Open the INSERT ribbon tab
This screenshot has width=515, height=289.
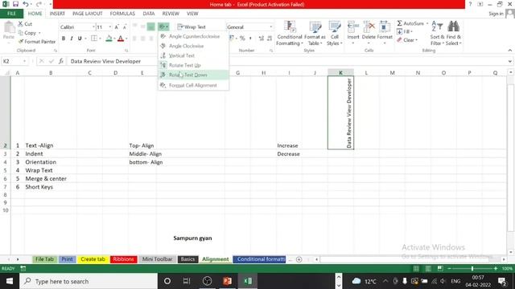click(x=57, y=14)
